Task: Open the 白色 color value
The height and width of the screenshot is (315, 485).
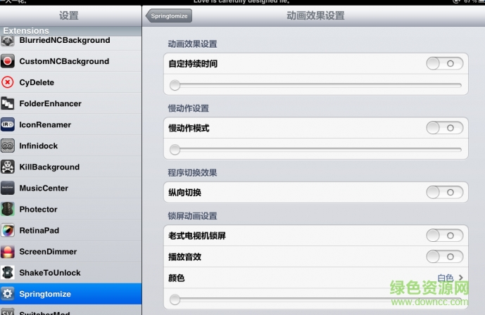Action: pos(446,278)
